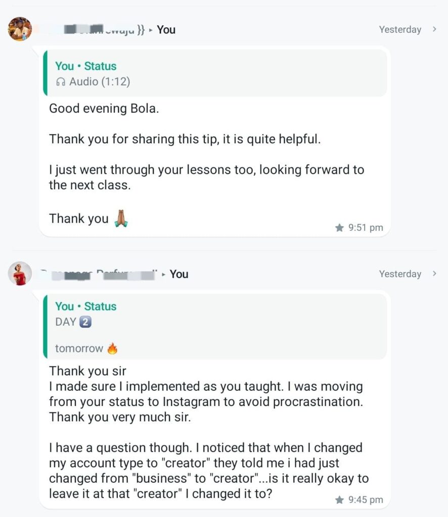Tap the green "You • Status" label above Audio
448x517 pixels.
point(85,66)
